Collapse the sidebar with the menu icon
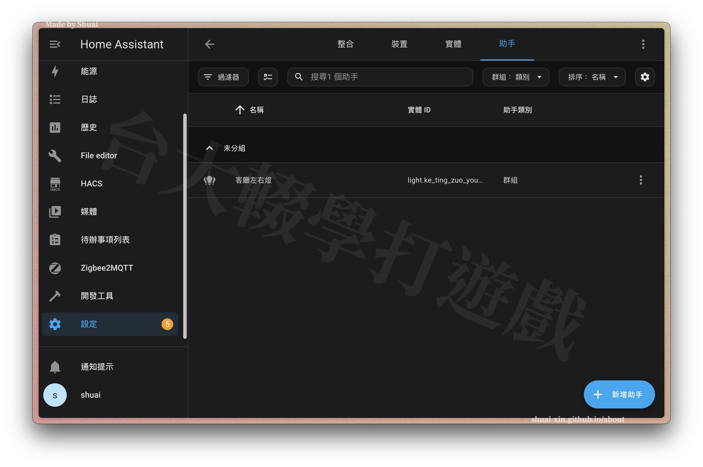This screenshot has width=703, height=467. [x=55, y=44]
